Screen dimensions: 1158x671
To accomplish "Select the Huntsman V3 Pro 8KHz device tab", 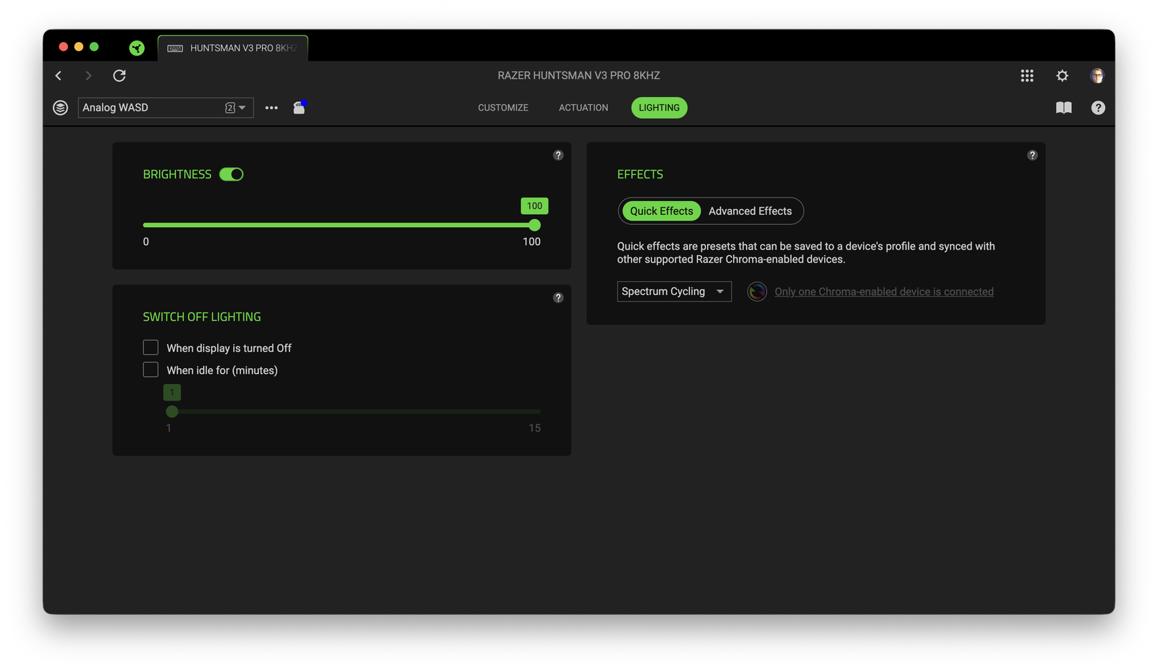I will click(x=233, y=48).
